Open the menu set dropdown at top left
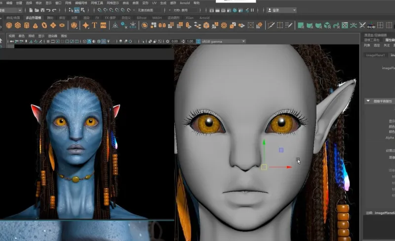 click(11, 10)
